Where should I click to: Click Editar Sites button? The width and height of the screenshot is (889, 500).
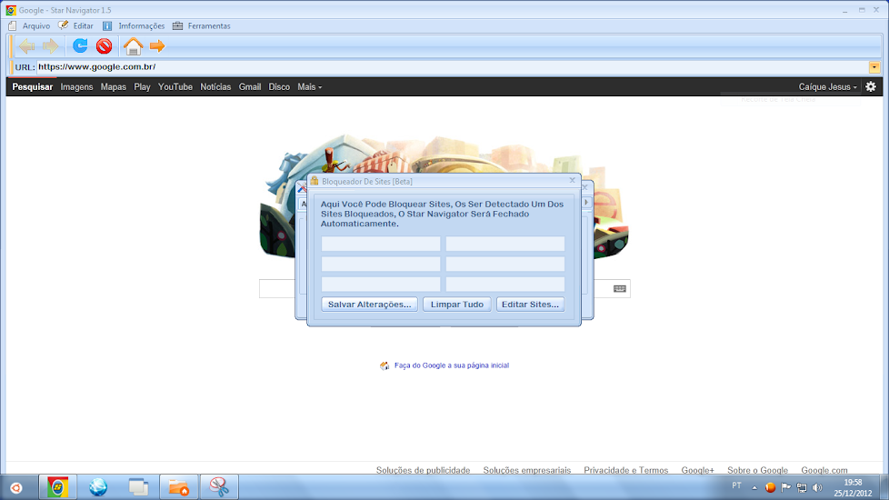[x=530, y=305]
